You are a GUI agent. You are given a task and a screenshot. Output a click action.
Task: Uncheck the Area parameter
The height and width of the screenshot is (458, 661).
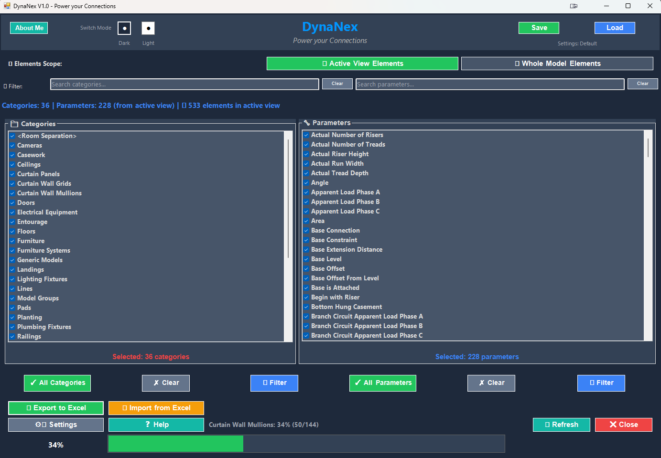point(306,221)
